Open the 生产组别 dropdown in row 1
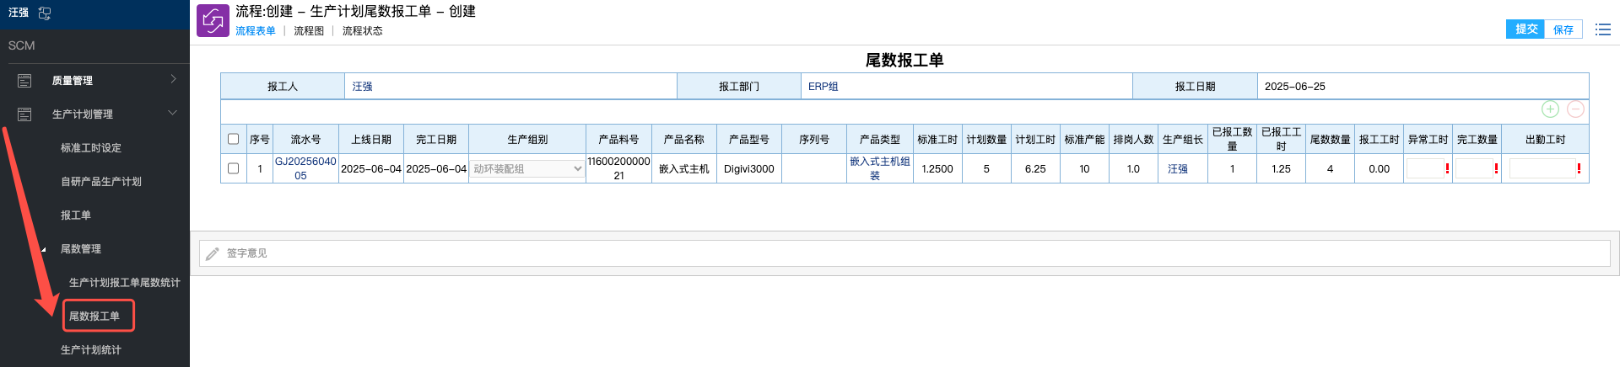This screenshot has height=367, width=1620. 526,168
